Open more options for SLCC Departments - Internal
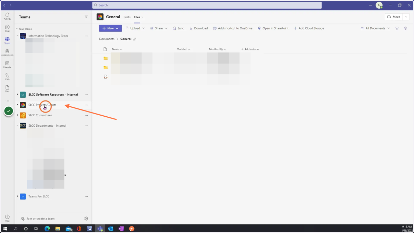414x233 pixels. click(86, 126)
